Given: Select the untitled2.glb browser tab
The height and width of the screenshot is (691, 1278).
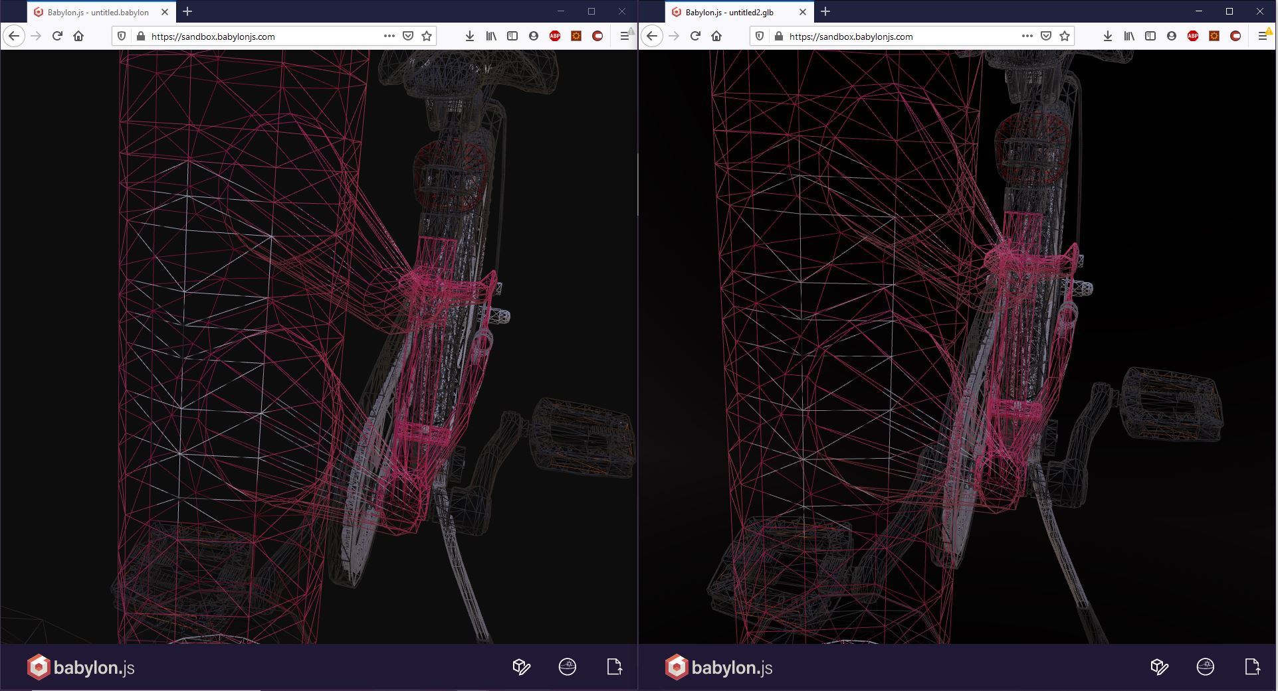Looking at the screenshot, I should (x=729, y=12).
